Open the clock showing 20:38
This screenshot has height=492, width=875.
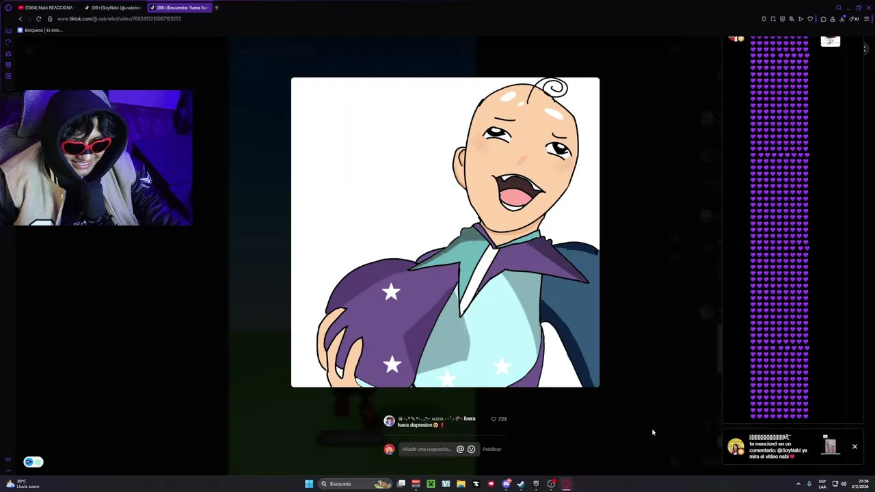coord(860,484)
